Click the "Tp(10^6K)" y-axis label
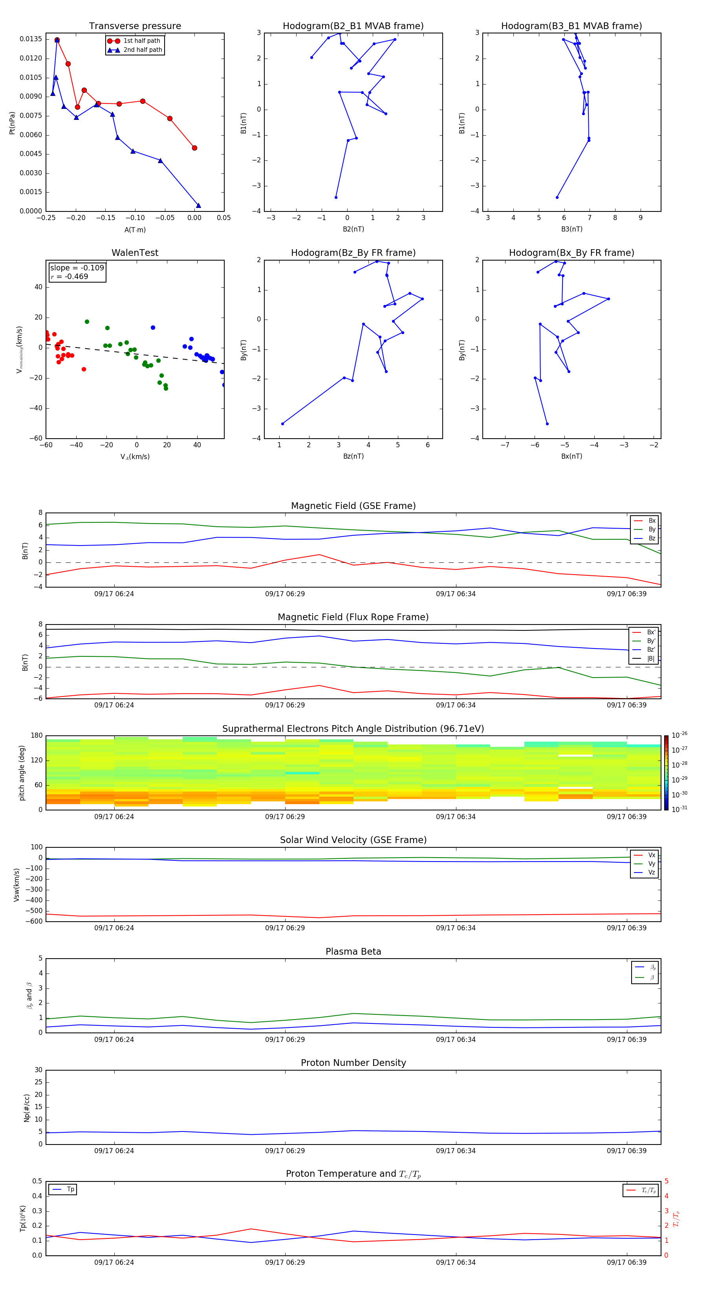 (x=23, y=1218)
